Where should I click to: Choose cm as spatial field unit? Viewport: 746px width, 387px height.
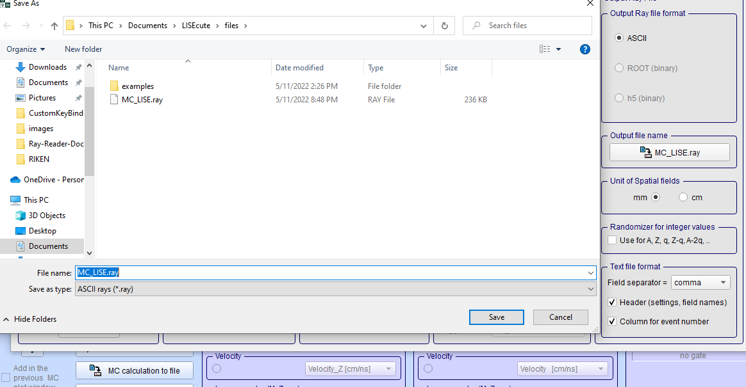pos(683,198)
